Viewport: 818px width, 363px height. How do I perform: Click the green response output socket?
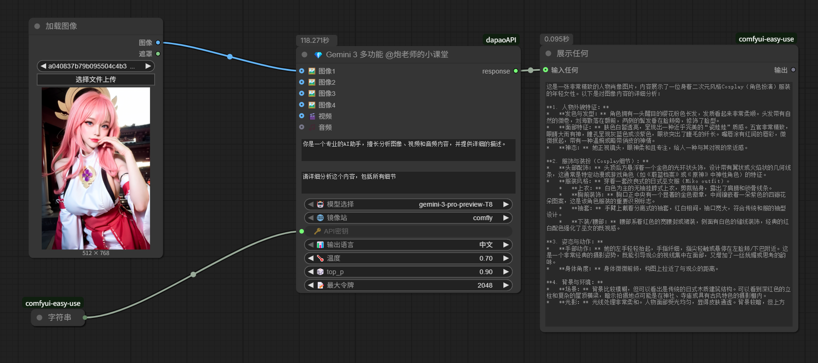point(516,71)
